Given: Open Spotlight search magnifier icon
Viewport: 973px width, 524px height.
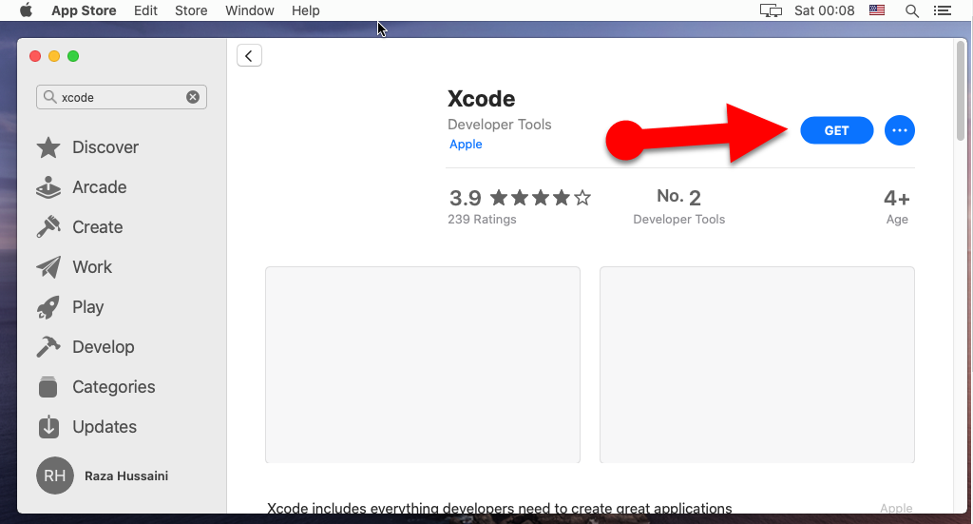Looking at the screenshot, I should [x=911, y=10].
